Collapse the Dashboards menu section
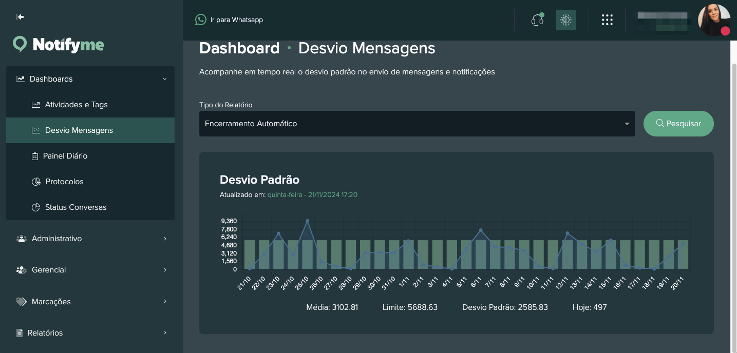Viewport: 737px width, 353px height. [165, 79]
